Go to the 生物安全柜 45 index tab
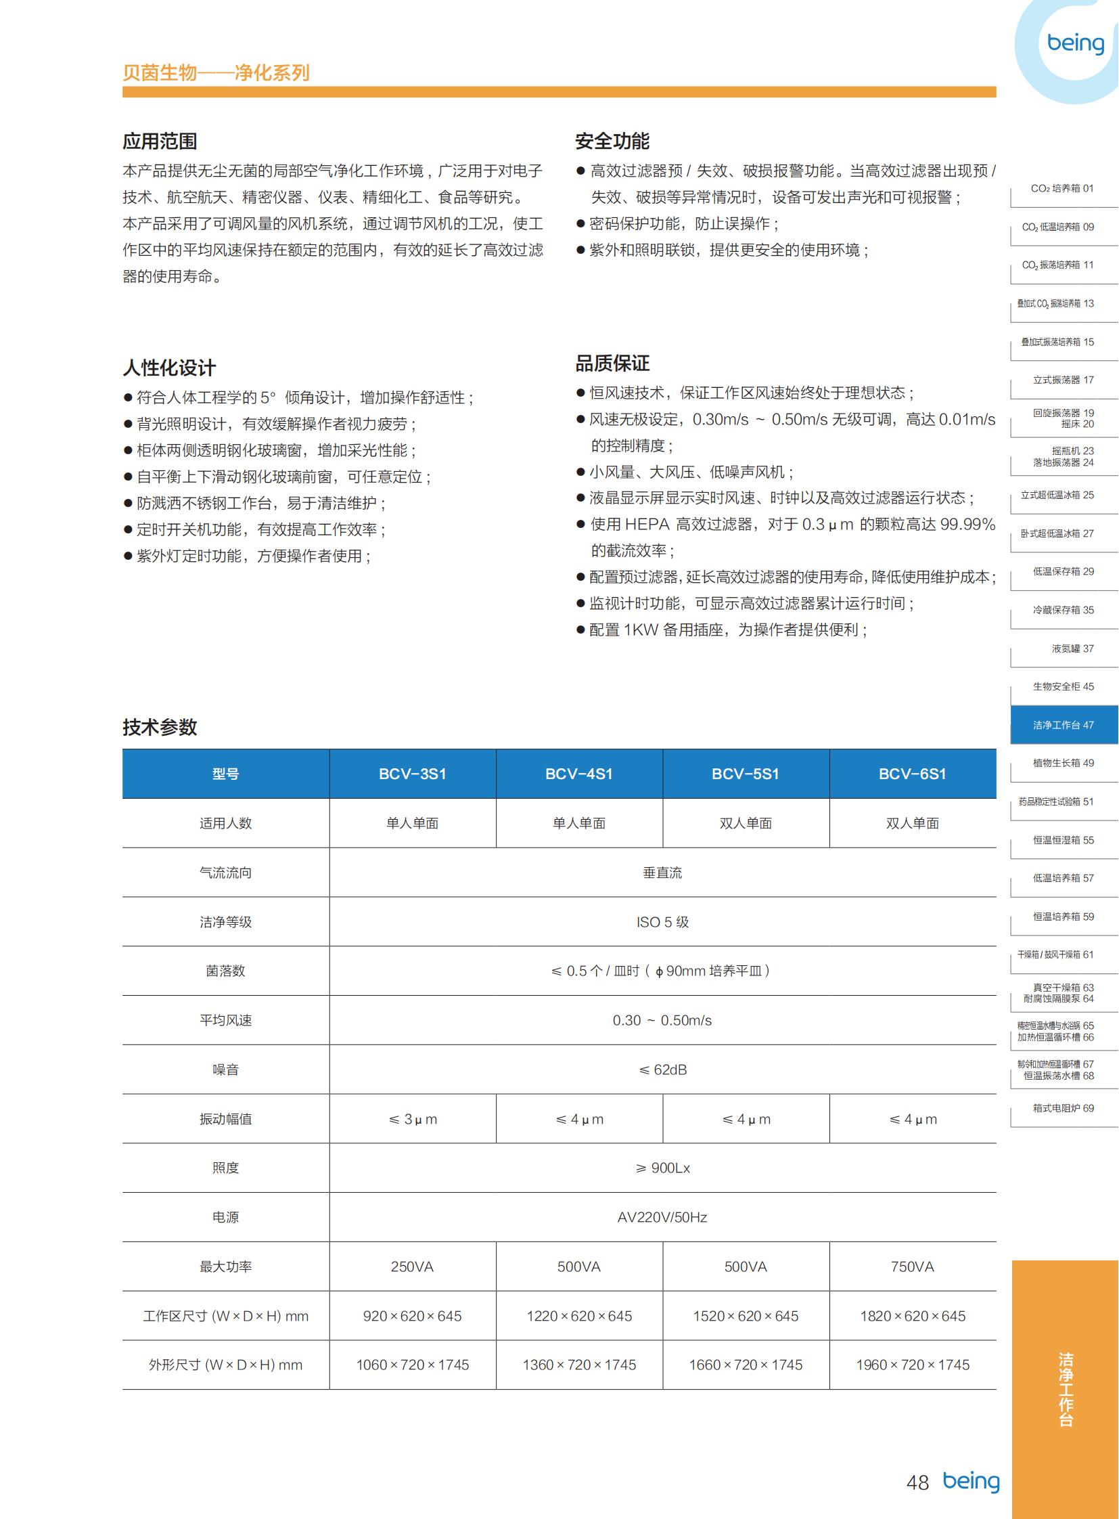The width and height of the screenshot is (1119, 1519). (x=1063, y=686)
